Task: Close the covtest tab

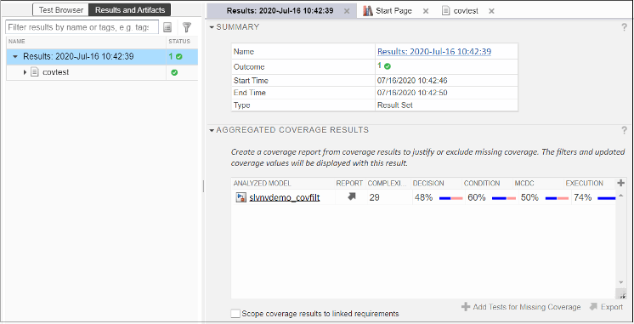Action: point(491,11)
